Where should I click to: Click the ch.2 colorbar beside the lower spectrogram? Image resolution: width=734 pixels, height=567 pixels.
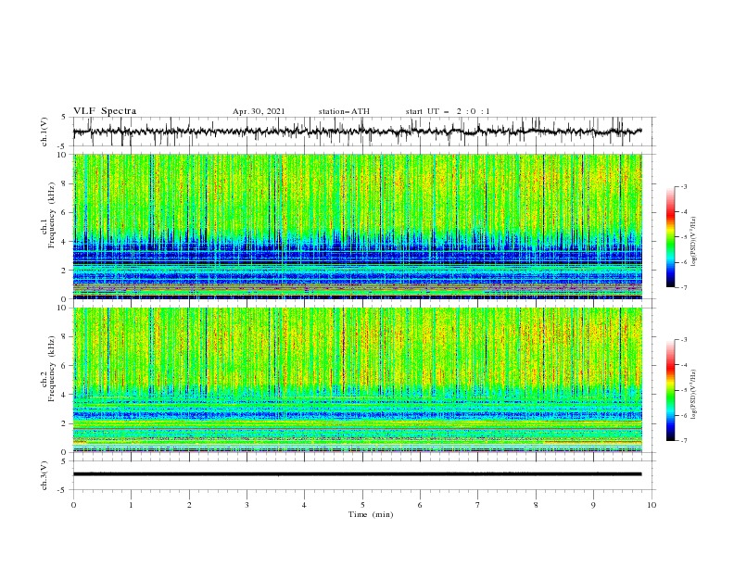coord(670,390)
